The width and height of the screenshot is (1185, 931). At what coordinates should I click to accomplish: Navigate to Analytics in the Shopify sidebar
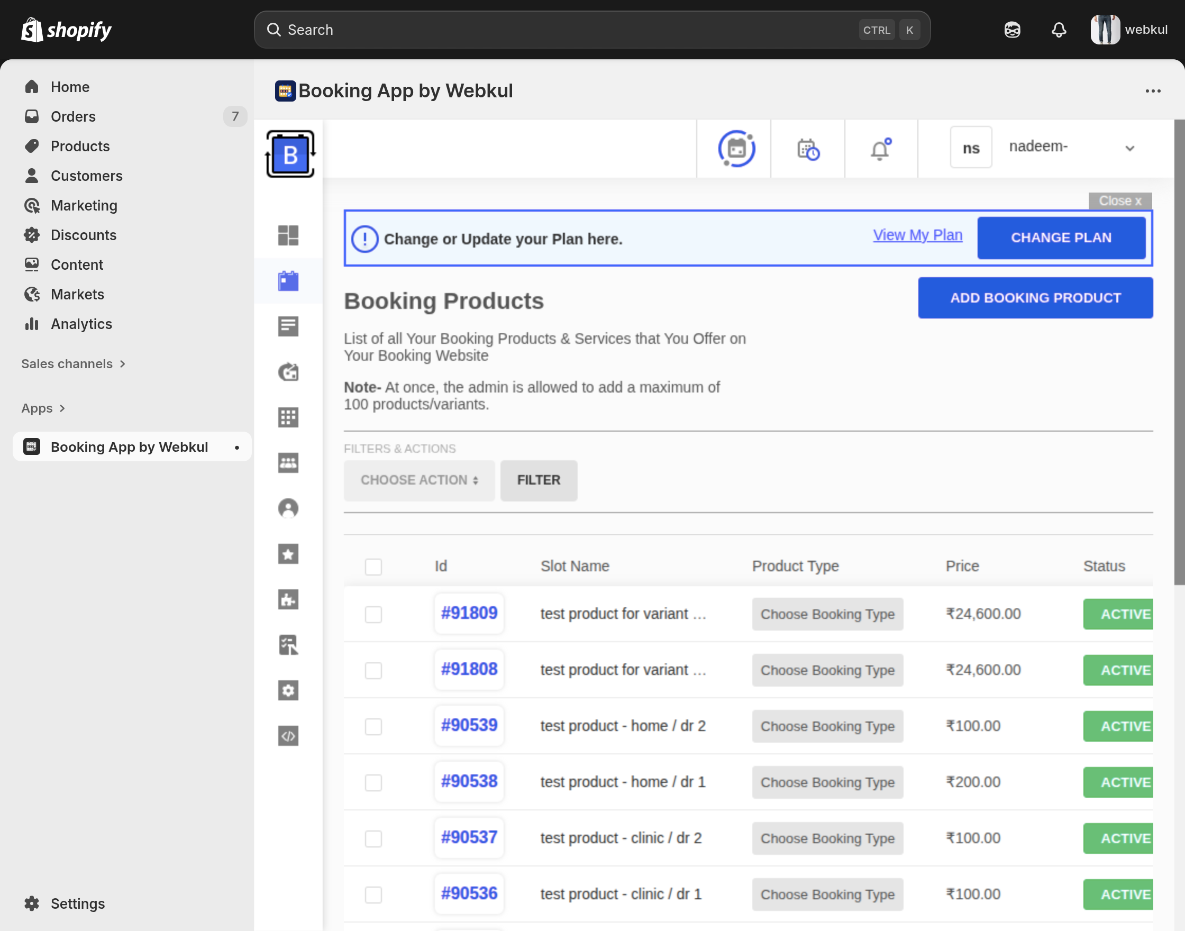(81, 324)
